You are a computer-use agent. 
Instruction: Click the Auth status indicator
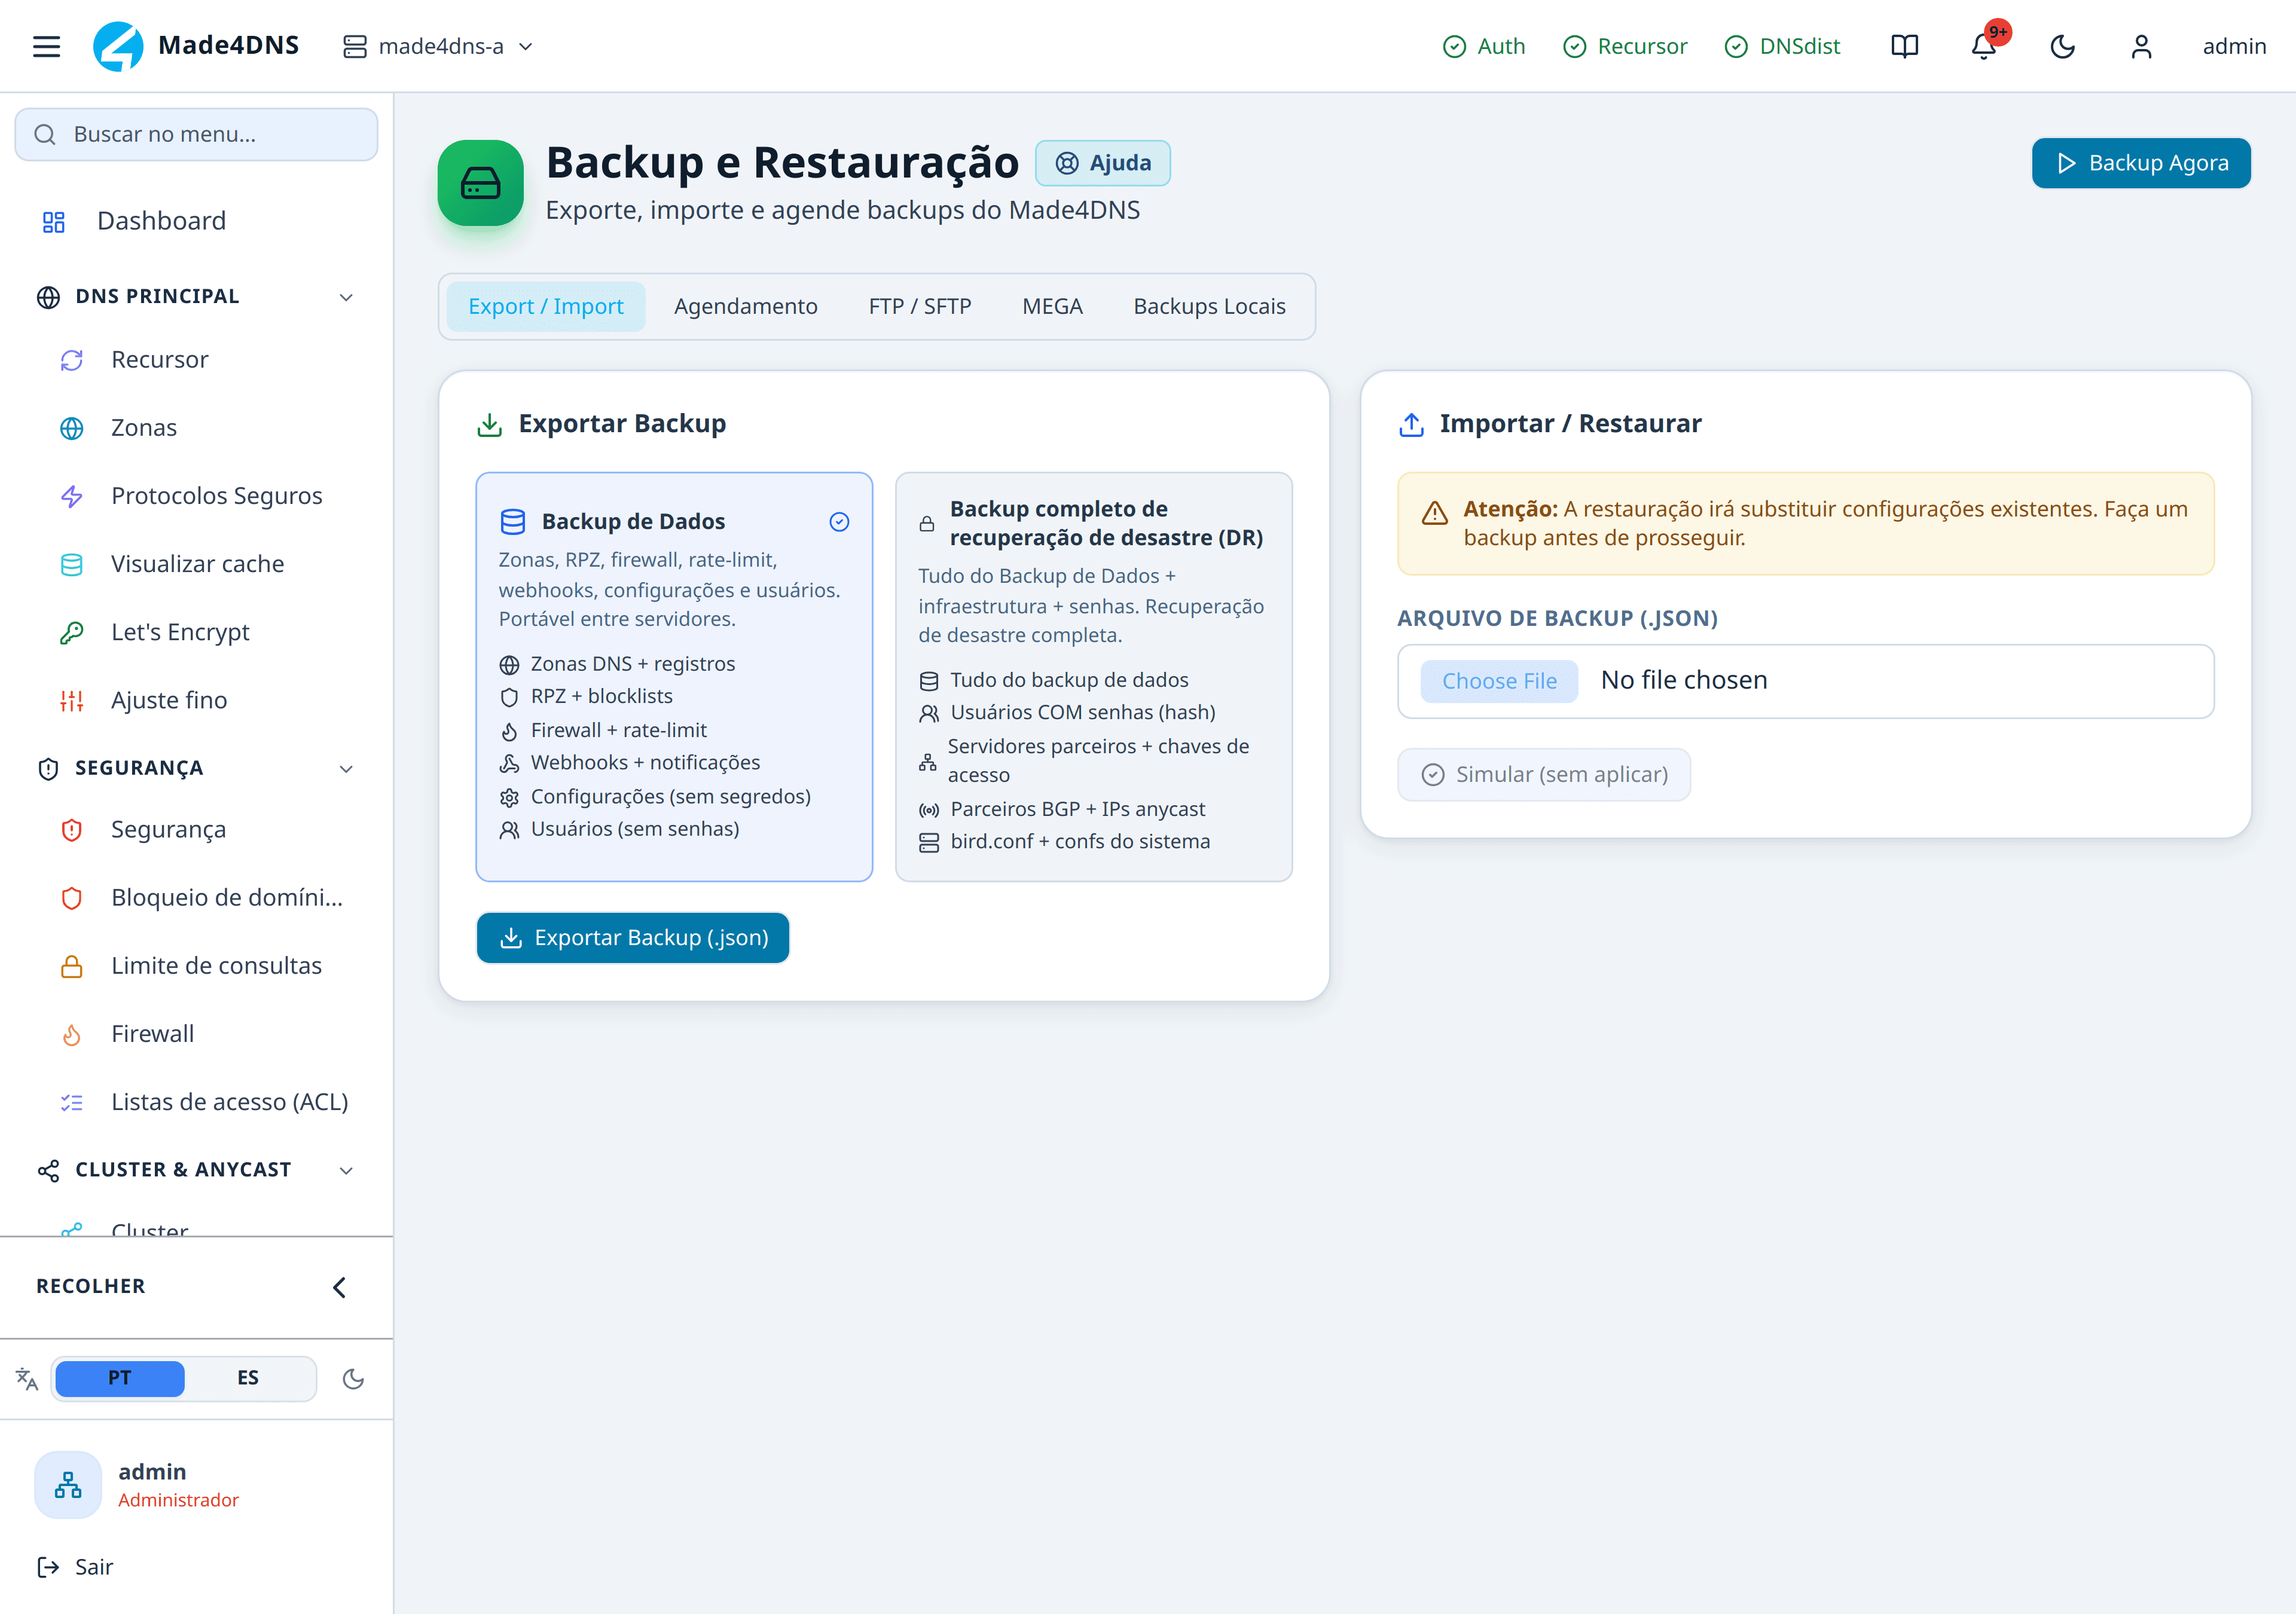1484,46
